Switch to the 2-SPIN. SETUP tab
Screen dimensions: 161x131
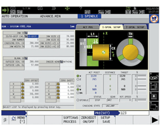[135, 27]
